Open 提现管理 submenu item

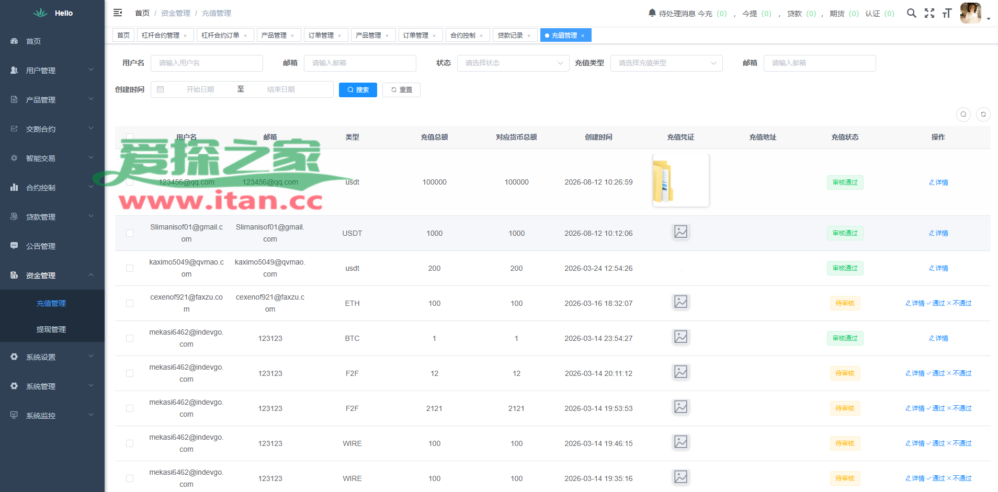[x=52, y=329]
